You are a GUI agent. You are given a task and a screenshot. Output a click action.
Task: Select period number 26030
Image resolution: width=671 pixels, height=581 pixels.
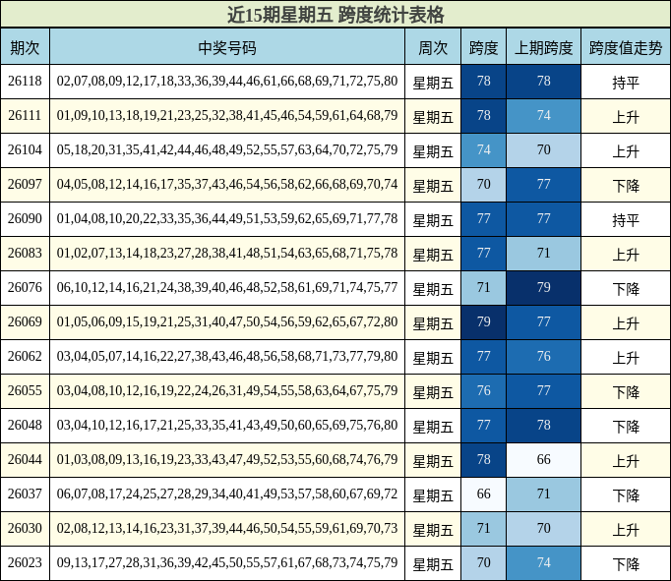click(x=25, y=529)
